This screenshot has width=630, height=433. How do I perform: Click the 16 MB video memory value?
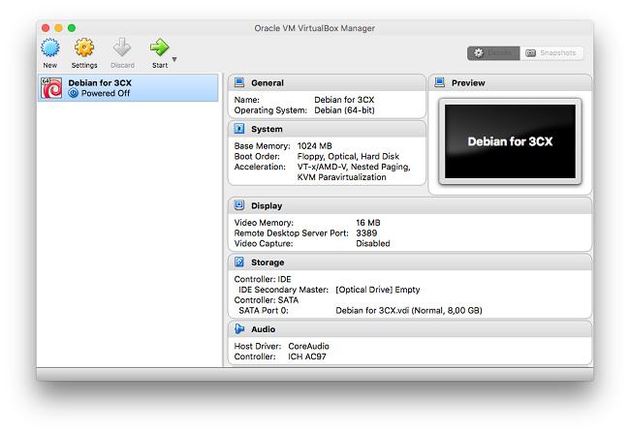pos(368,223)
